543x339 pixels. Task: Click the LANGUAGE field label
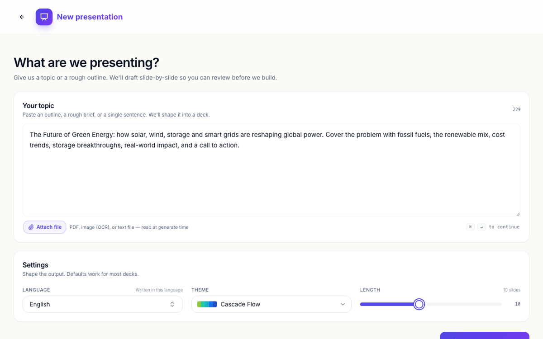pyautogui.click(x=36, y=290)
